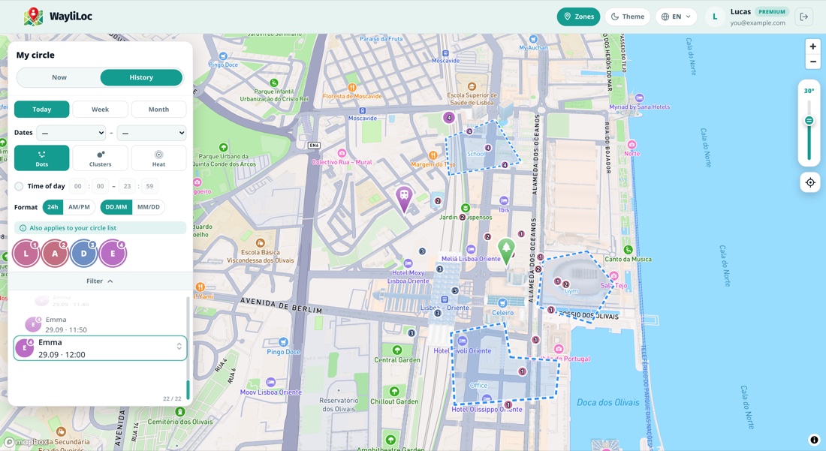
Task: Switch to the Now tab
Action: [x=59, y=77]
